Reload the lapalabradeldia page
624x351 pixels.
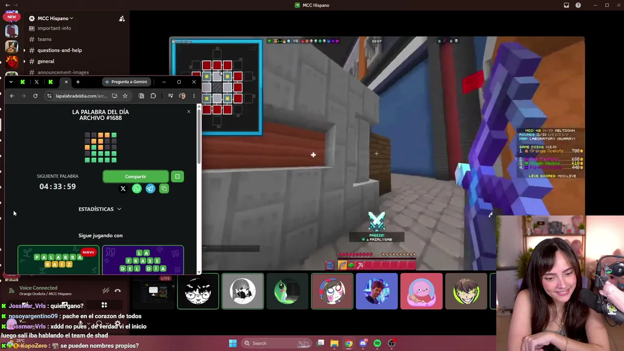(x=35, y=96)
